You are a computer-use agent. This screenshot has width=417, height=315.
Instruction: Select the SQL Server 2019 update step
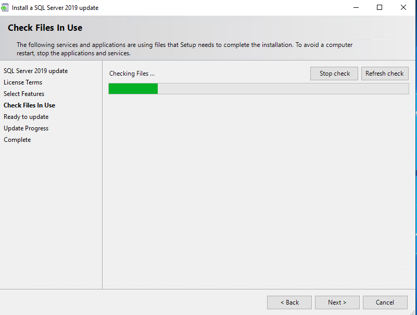(x=35, y=71)
